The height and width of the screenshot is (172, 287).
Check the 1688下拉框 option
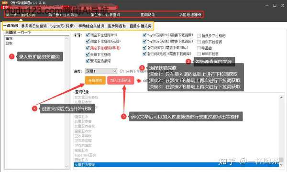199,54
